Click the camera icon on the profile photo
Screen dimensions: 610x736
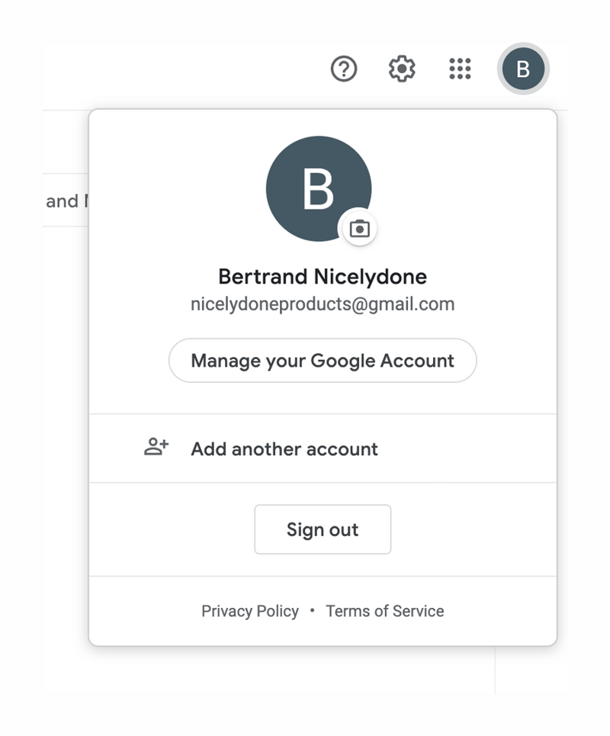coord(360,227)
